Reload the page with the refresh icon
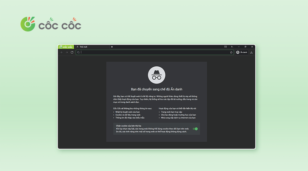308x171 pixels. coord(72,52)
